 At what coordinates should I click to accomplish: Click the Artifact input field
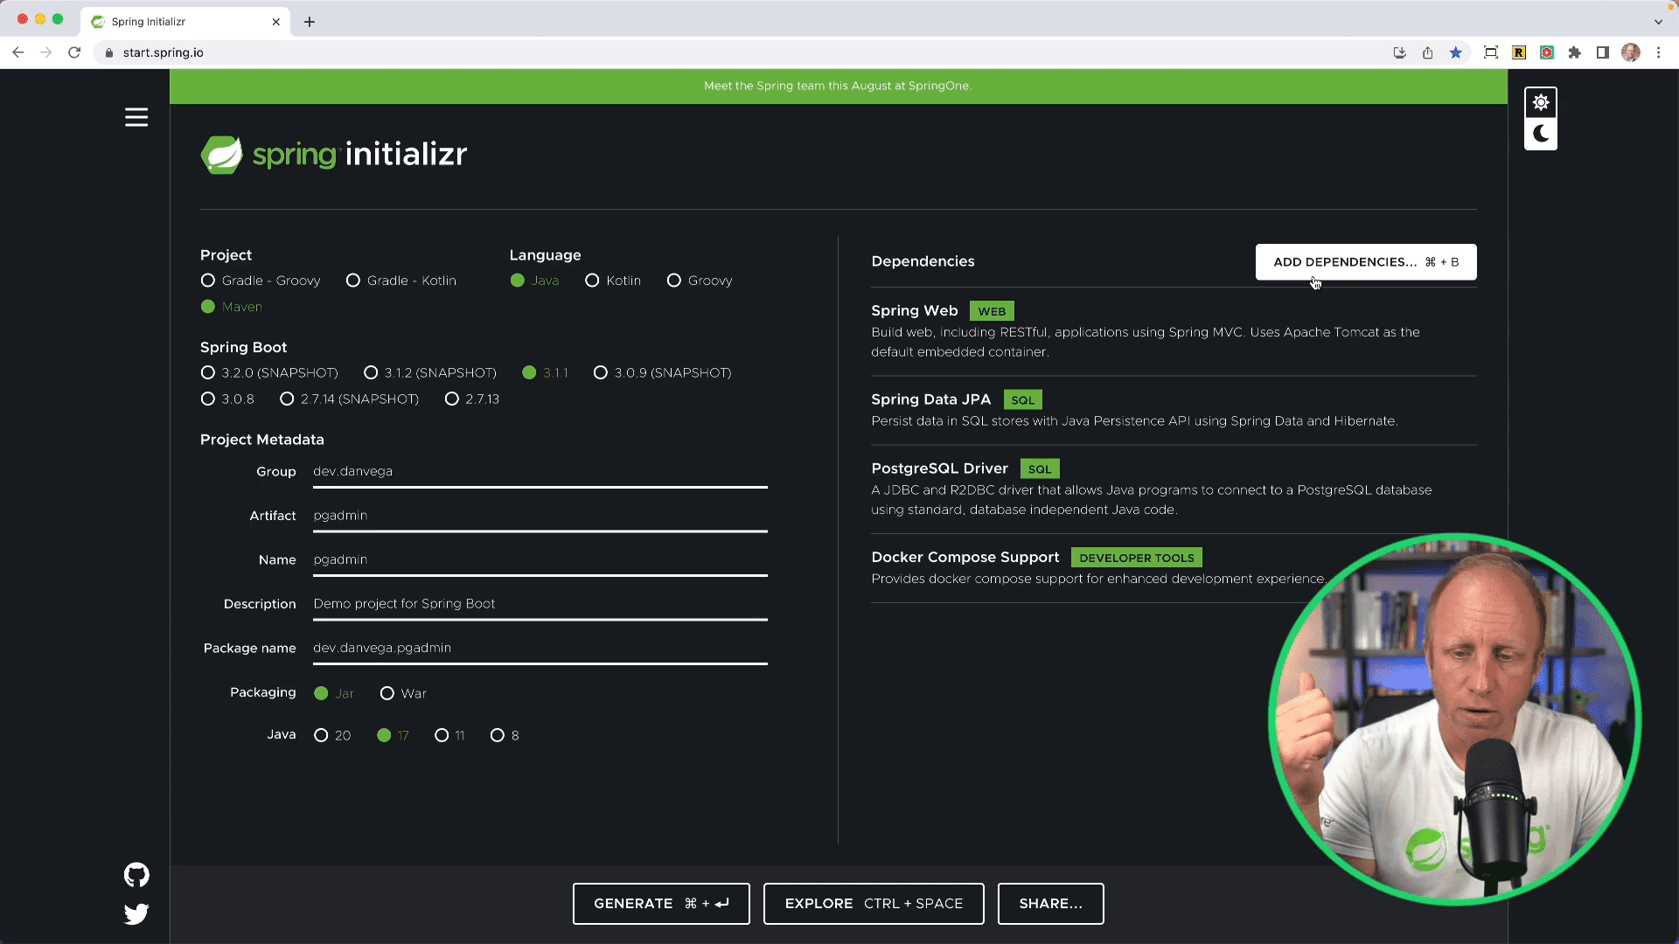click(x=538, y=516)
